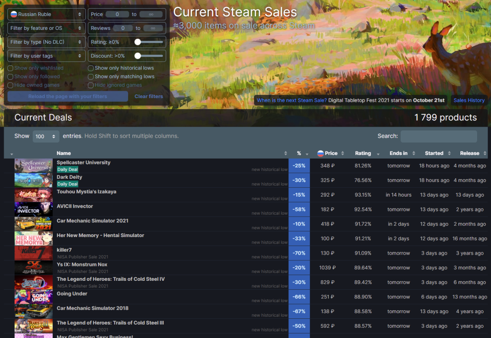Open Filter by user tags dropdown

point(46,56)
